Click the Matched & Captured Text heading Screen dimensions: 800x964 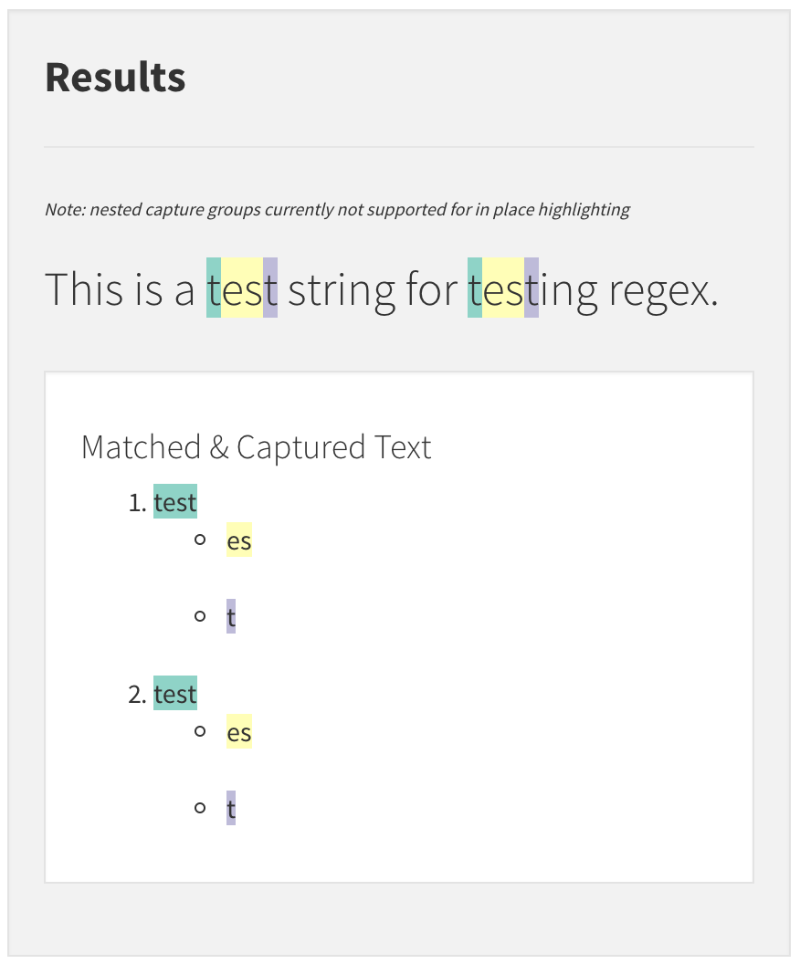[x=256, y=447]
